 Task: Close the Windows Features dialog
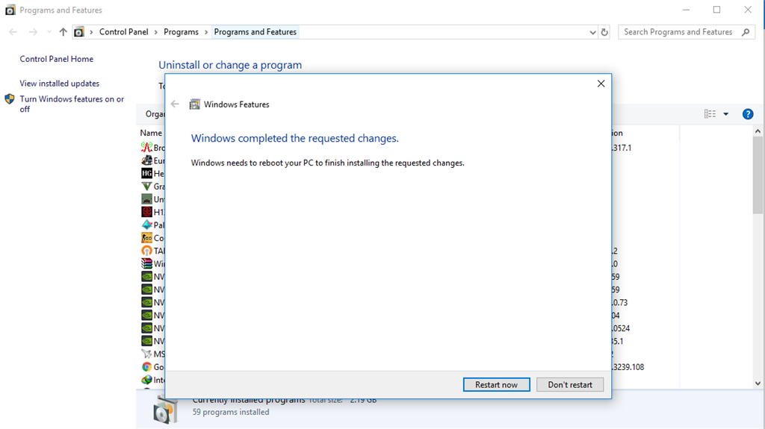click(x=601, y=84)
